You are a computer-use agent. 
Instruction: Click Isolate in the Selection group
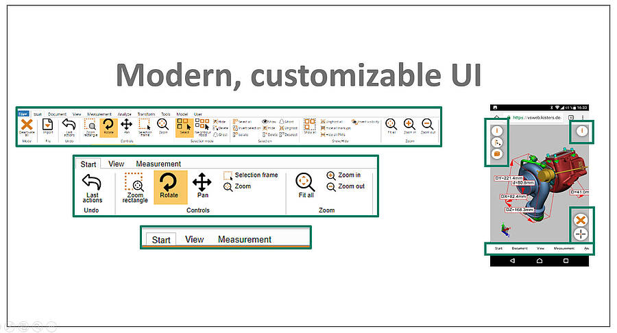tap(241, 134)
